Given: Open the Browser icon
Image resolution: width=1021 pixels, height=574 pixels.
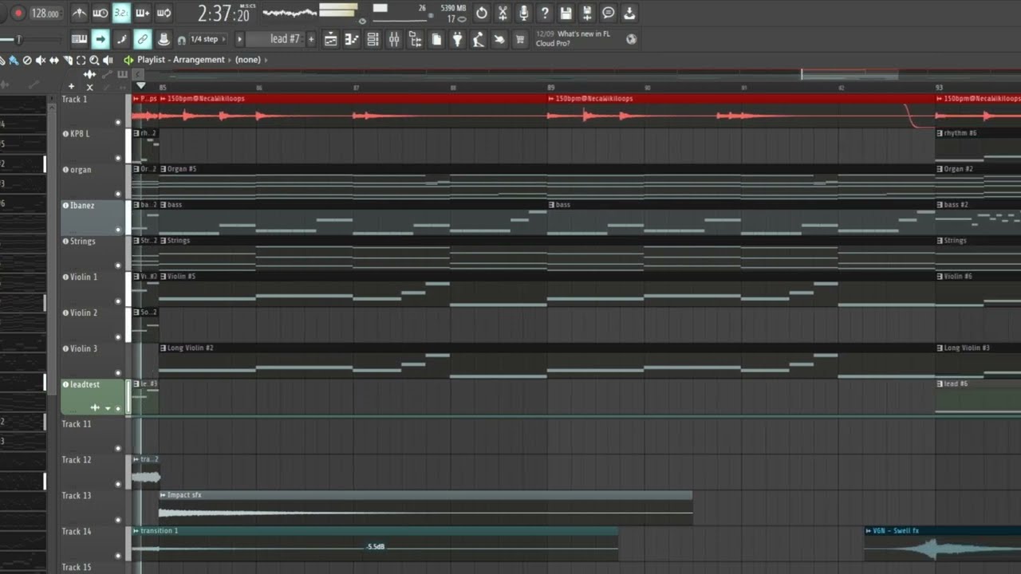Looking at the screenshot, I should (x=415, y=39).
